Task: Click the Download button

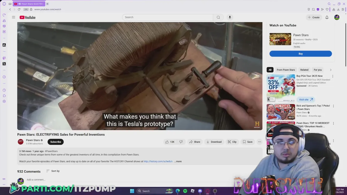Action: click(x=214, y=142)
